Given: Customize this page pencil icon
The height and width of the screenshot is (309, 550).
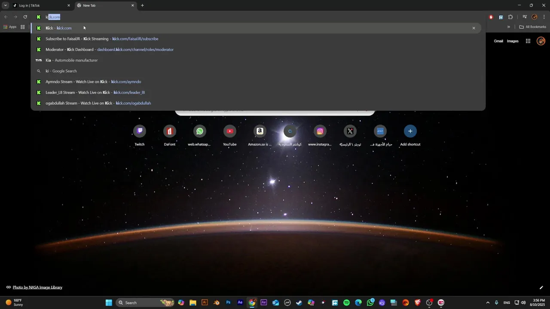Looking at the screenshot, I should click(541, 288).
